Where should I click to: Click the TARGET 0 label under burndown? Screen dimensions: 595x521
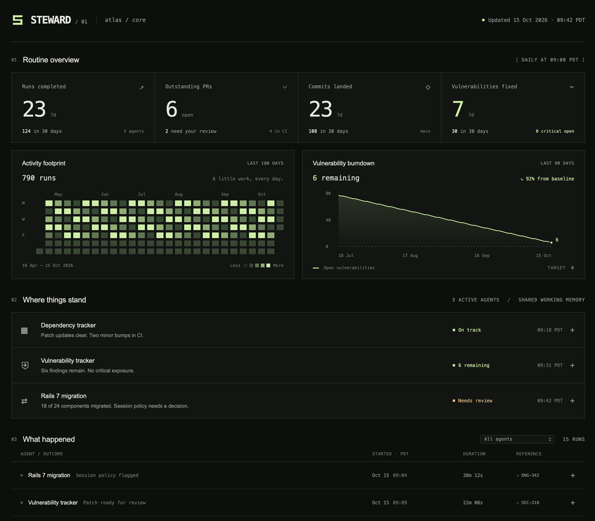(x=560, y=268)
